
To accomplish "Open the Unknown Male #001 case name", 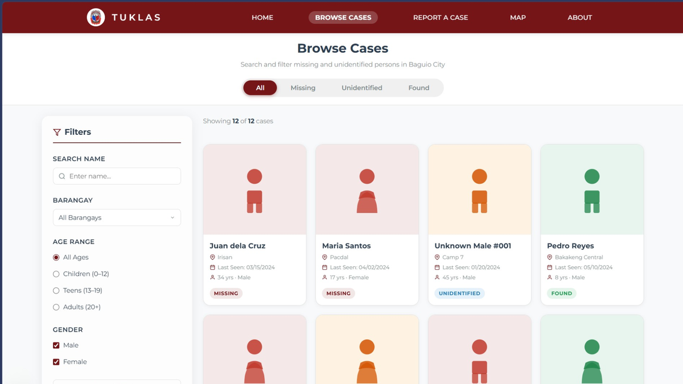I will (x=473, y=246).
